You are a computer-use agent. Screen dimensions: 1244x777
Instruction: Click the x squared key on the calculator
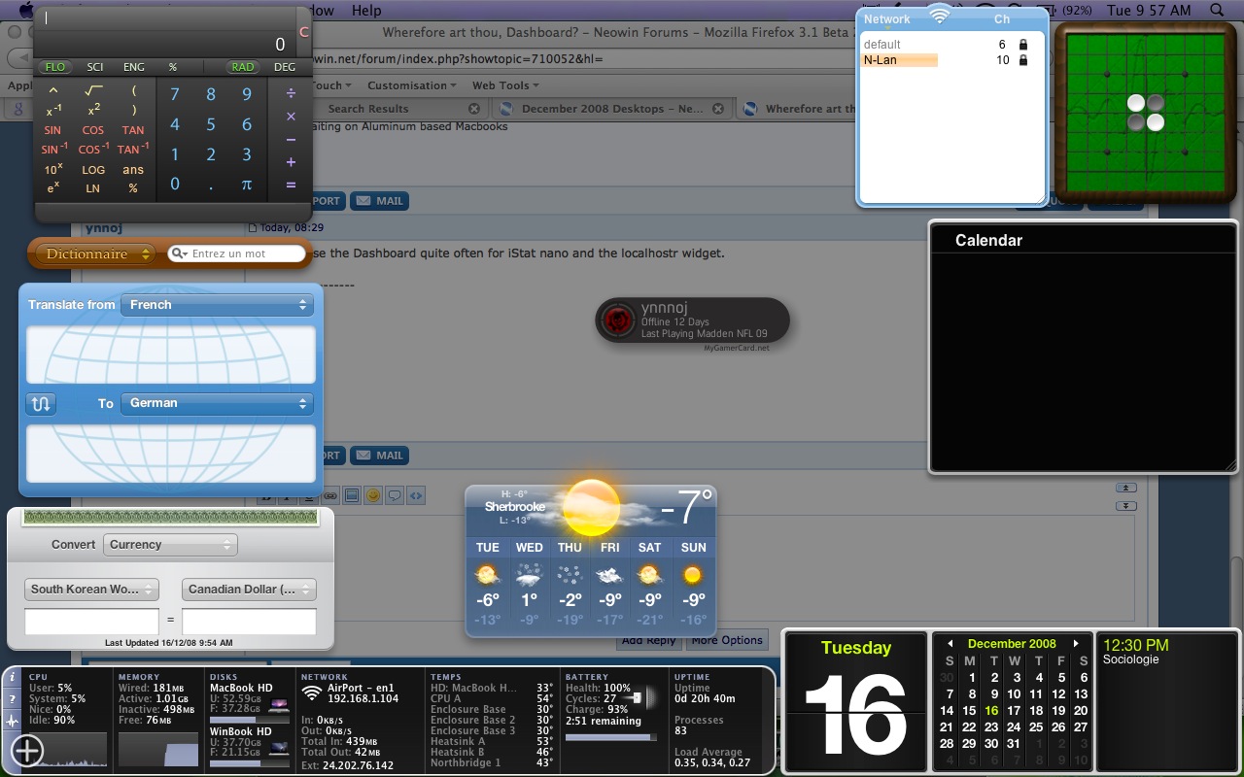93,110
